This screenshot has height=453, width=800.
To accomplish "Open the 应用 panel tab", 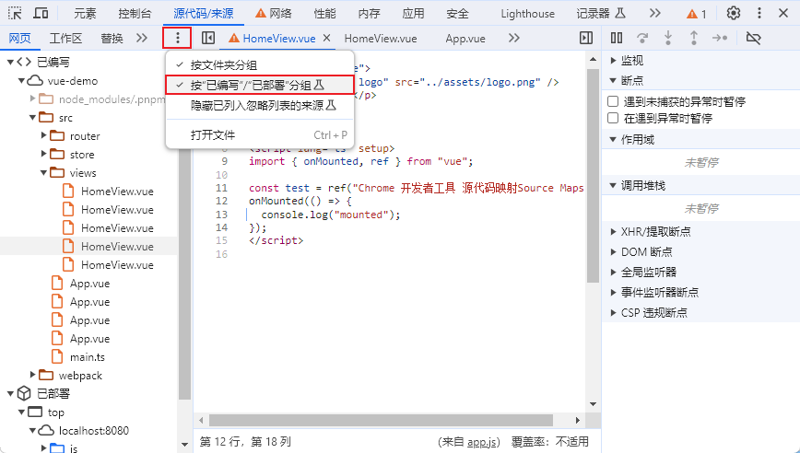I will pos(413,13).
